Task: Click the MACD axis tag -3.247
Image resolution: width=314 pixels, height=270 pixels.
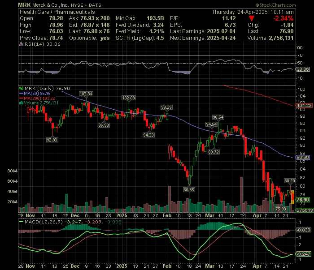Action: point(304,254)
